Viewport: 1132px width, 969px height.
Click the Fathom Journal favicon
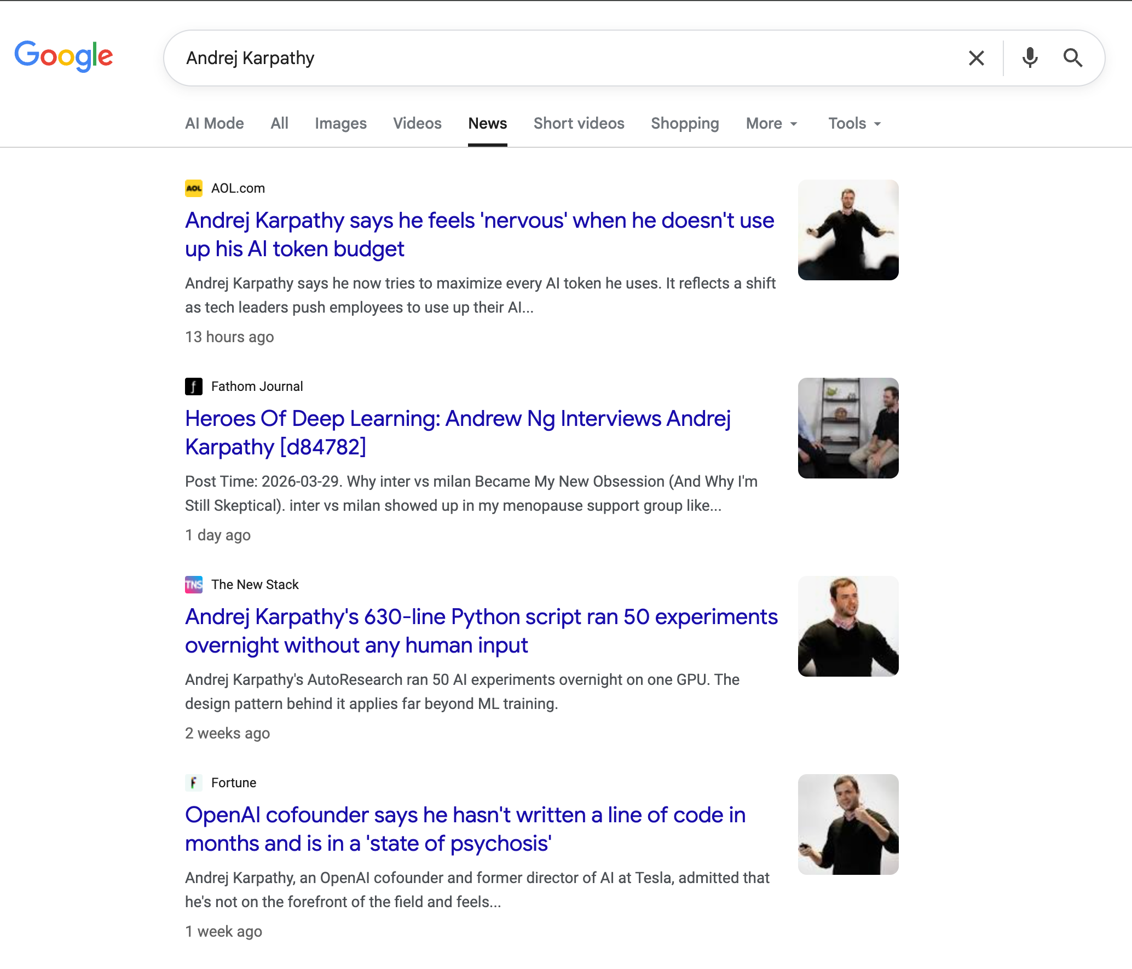(x=194, y=387)
